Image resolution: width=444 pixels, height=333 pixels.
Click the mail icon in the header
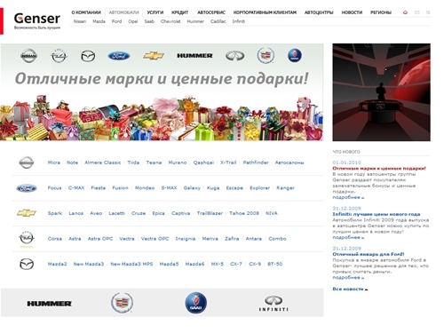(x=416, y=12)
